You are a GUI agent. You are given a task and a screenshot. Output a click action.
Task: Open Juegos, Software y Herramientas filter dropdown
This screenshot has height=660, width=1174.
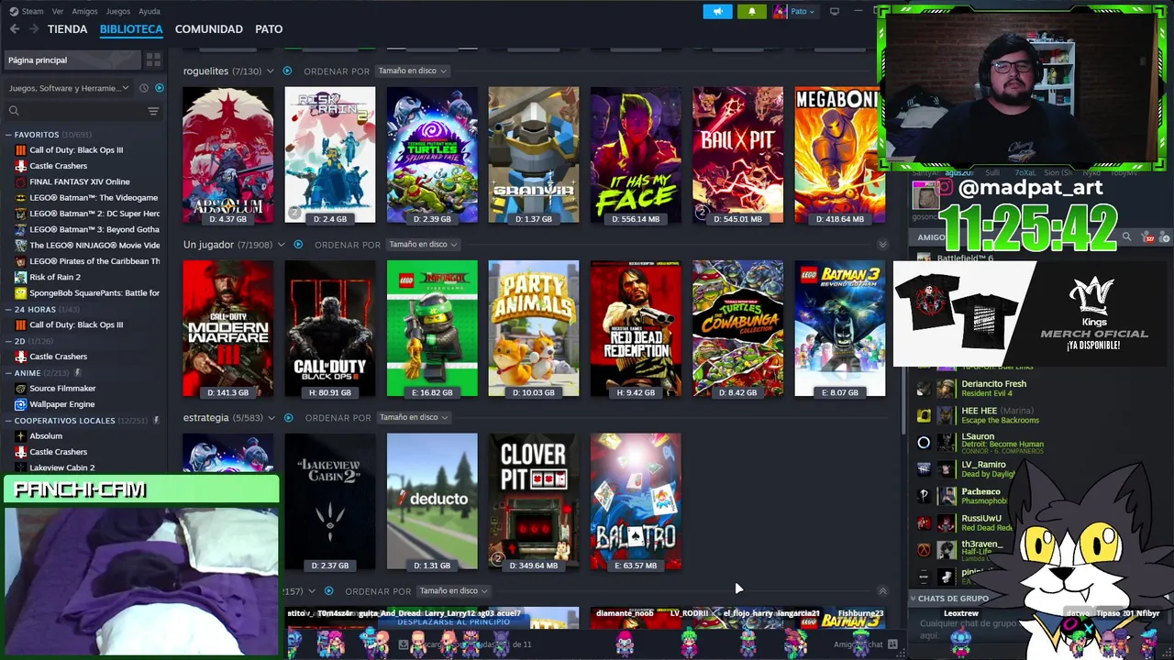click(x=69, y=88)
